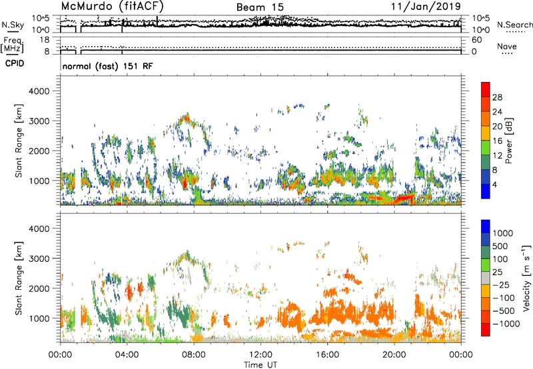Click the Nave legend label
This screenshot has height=369, width=533.
(507, 47)
